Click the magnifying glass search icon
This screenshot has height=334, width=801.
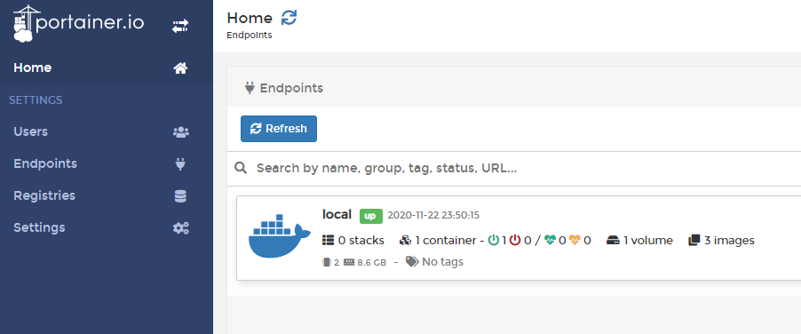click(241, 168)
